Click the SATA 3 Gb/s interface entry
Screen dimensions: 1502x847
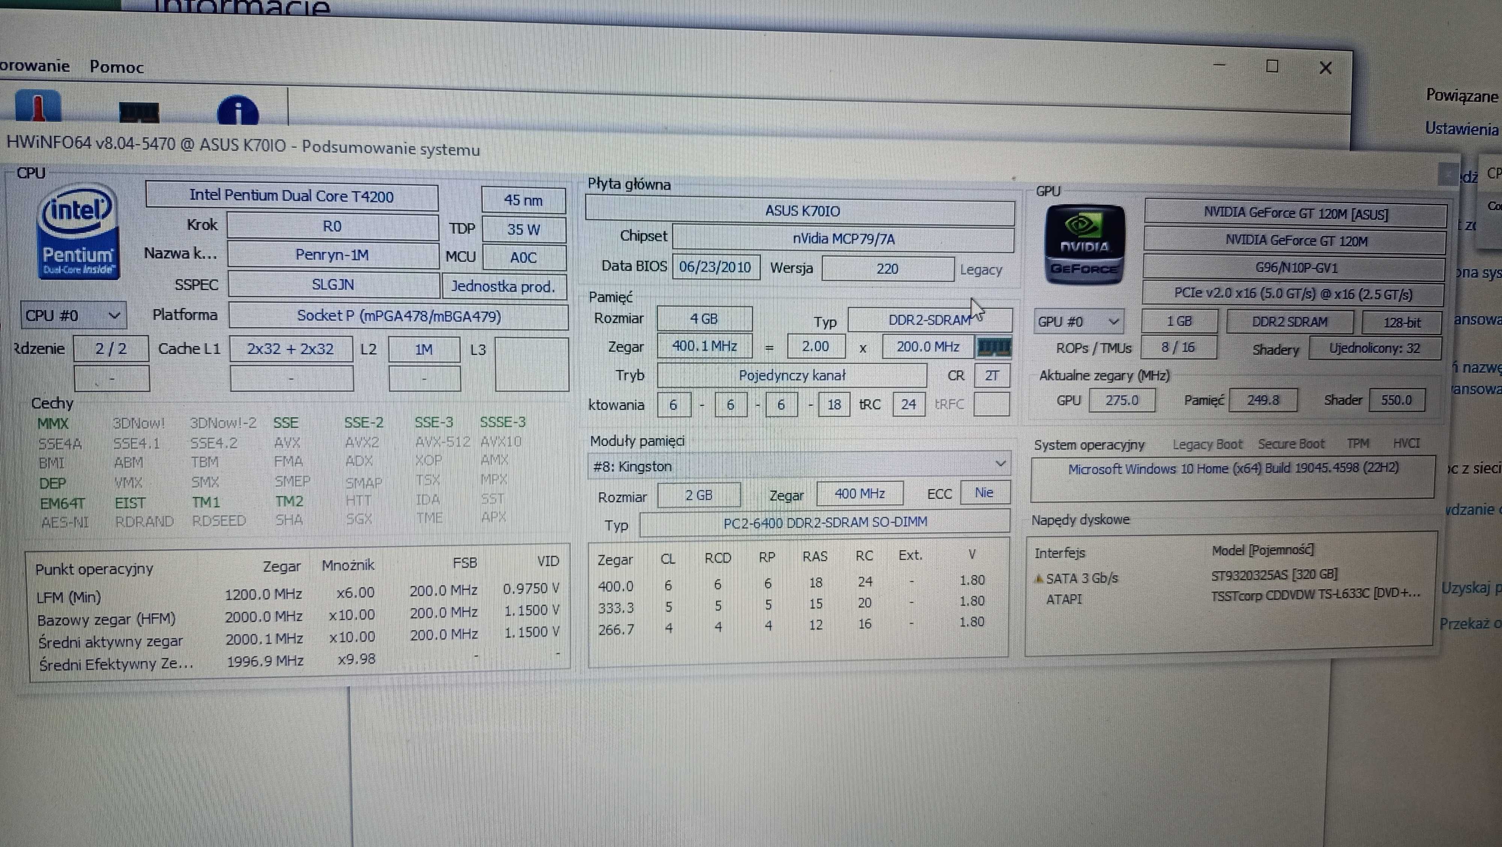click(1081, 578)
